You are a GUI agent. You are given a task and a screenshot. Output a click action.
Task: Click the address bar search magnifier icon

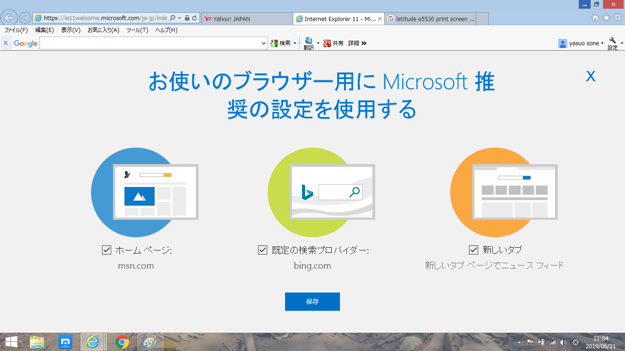[172, 18]
